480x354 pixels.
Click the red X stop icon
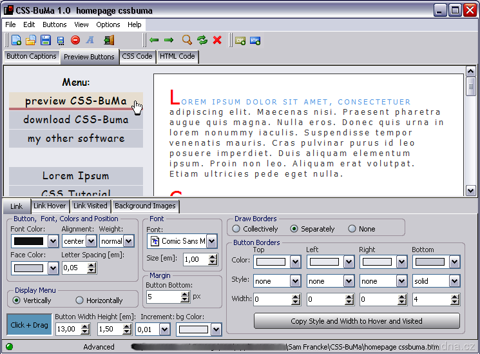pyautogui.click(x=217, y=40)
